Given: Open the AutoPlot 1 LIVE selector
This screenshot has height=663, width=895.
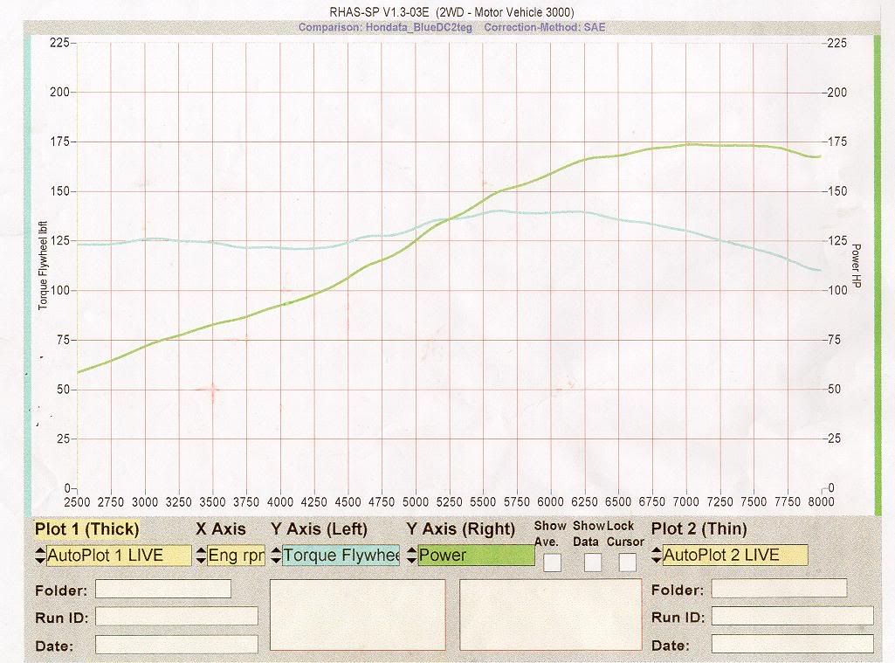Looking at the screenshot, I should (119, 555).
